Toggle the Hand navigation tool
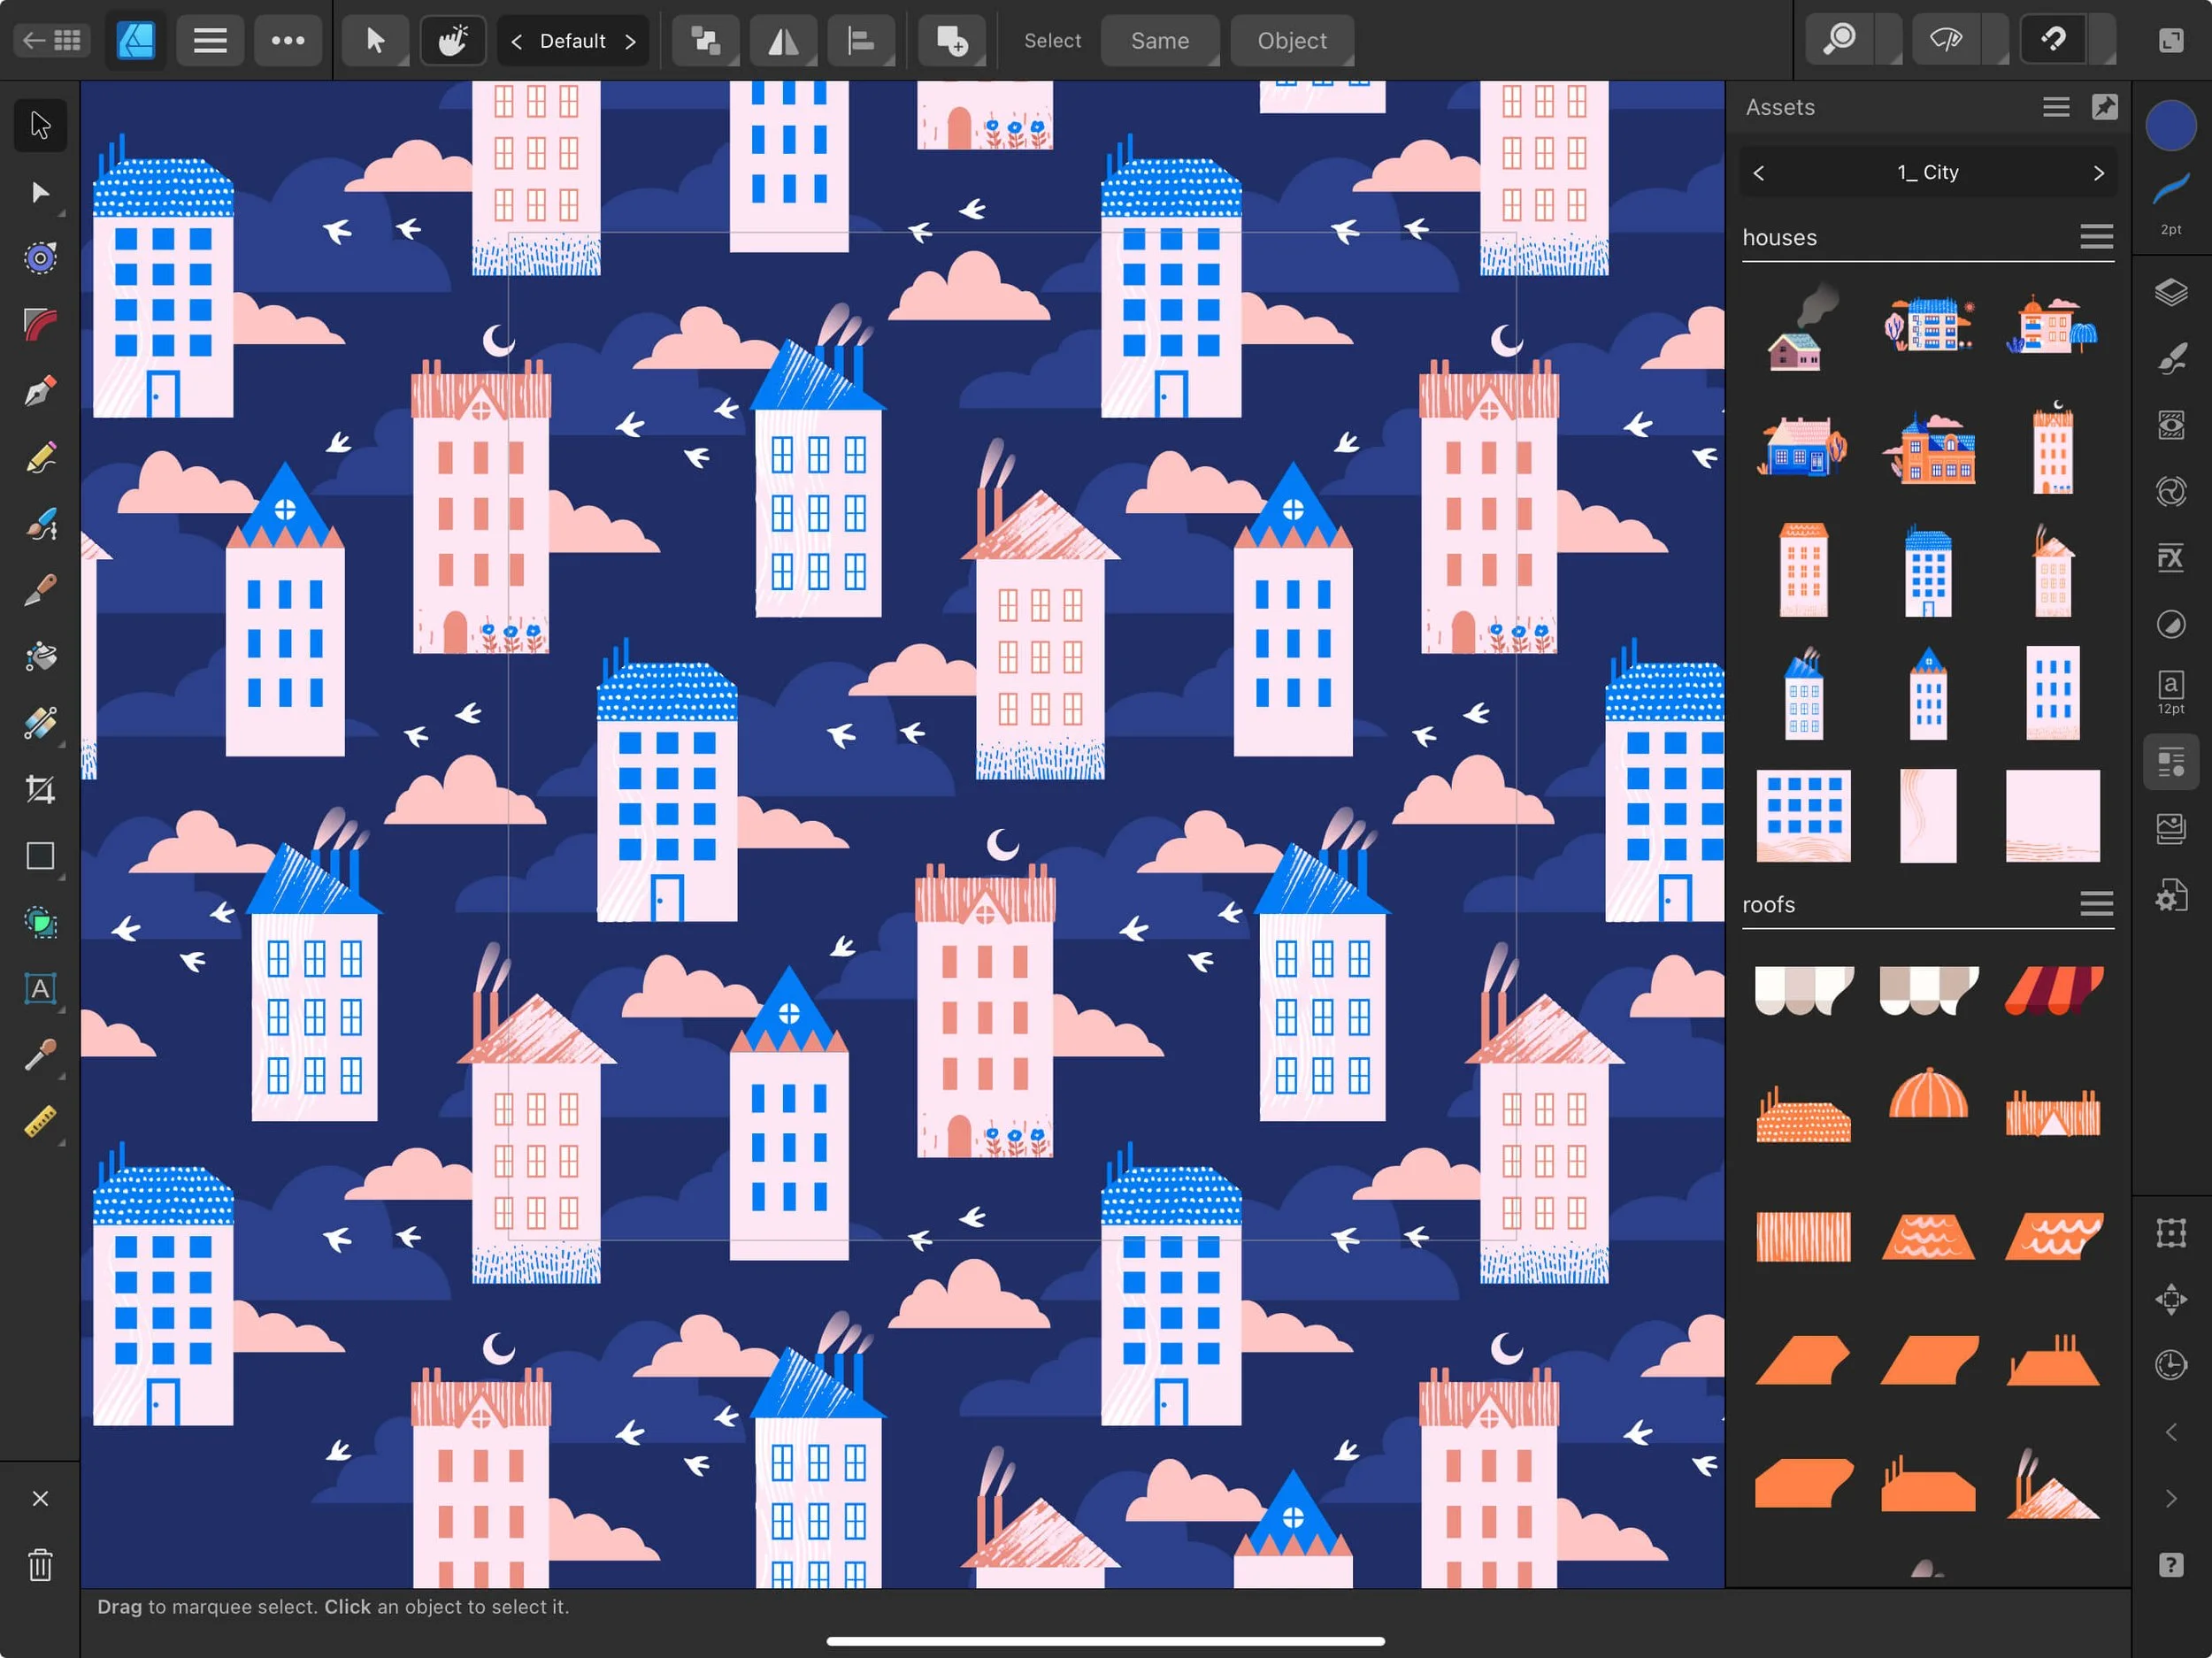 tap(452, 40)
